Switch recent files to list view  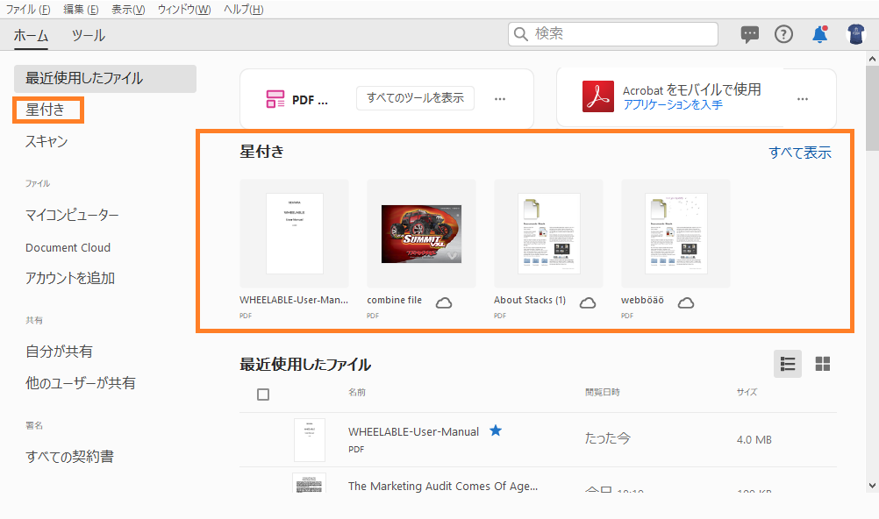[788, 365]
